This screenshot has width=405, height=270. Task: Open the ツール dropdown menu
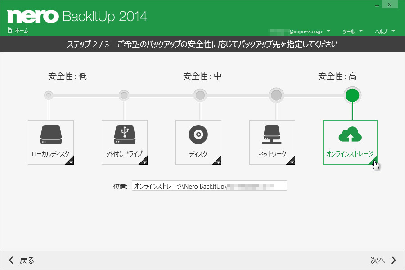coord(352,31)
